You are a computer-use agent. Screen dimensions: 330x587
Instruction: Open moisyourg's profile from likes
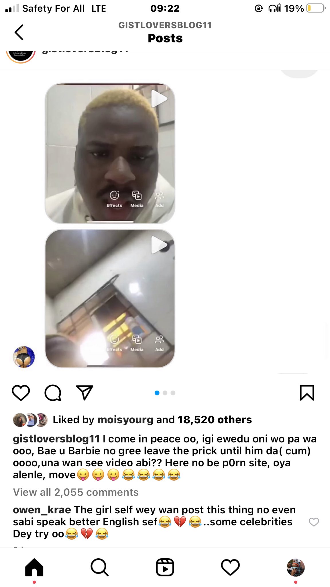pyautogui.click(x=125, y=420)
